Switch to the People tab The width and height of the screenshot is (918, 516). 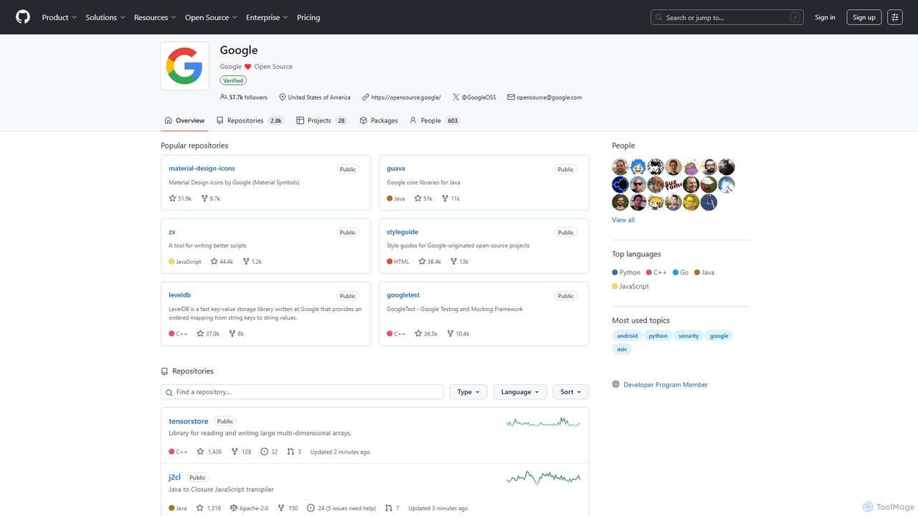point(435,120)
